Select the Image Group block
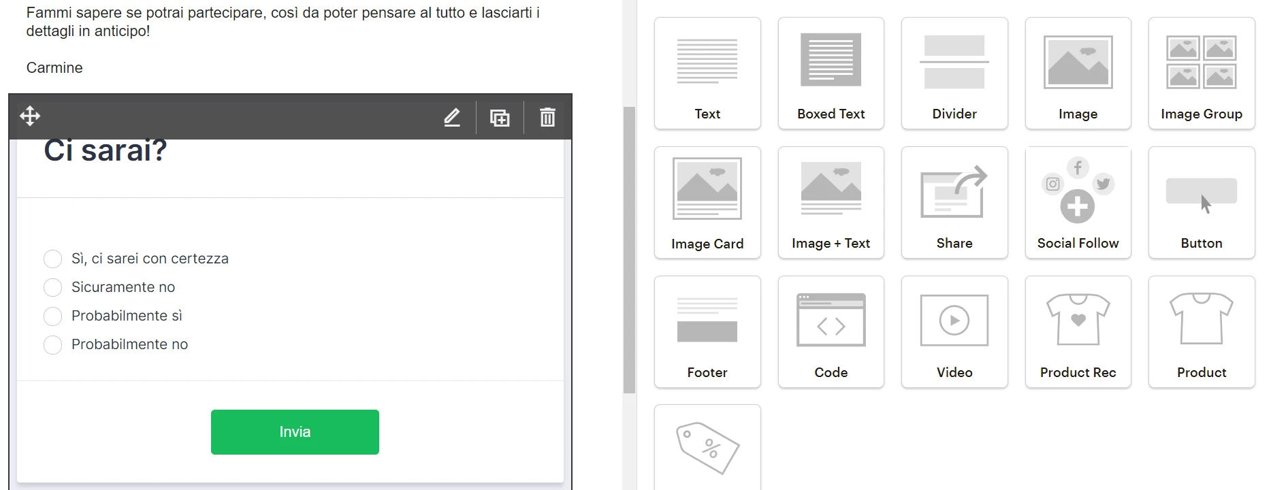The height and width of the screenshot is (490, 1271). (x=1202, y=73)
